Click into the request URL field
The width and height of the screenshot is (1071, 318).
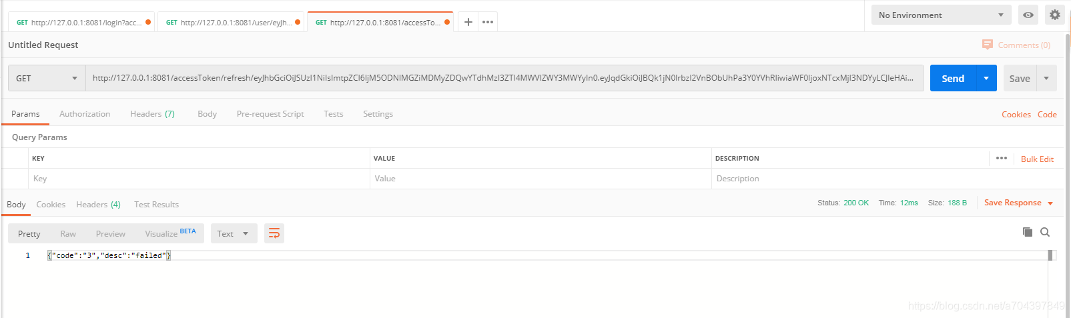(x=504, y=78)
